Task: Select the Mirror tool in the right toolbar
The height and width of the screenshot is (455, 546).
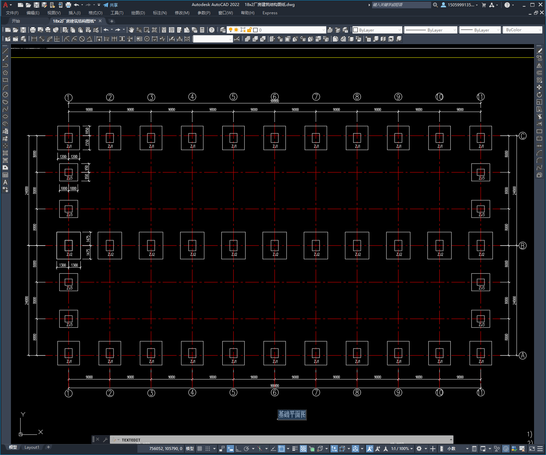Action: point(539,65)
